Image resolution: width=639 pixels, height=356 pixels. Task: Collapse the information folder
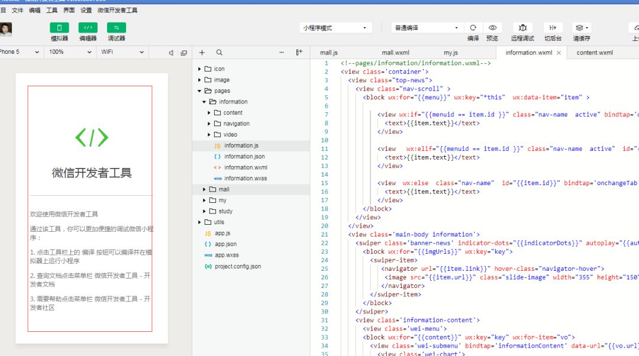click(204, 102)
